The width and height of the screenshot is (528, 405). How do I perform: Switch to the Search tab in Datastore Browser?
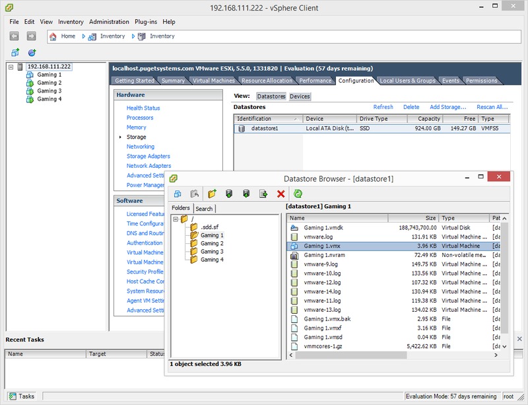[204, 209]
